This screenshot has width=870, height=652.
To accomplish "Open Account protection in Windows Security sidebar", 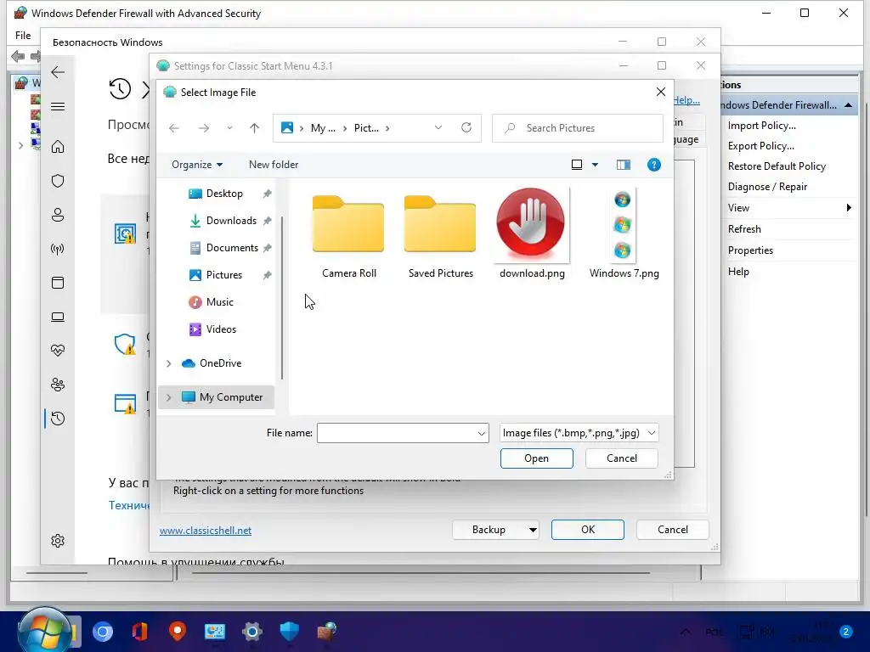I will click(x=58, y=215).
